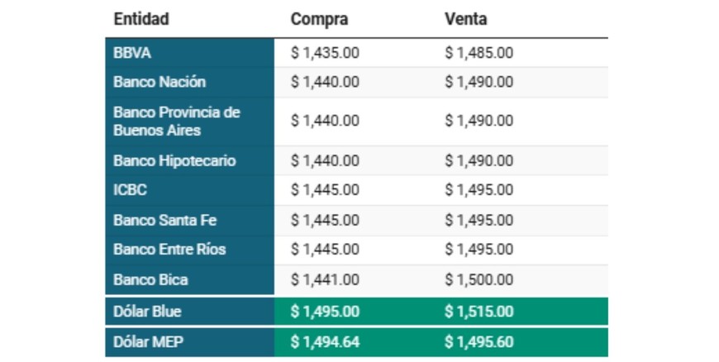Image resolution: width=719 pixels, height=362 pixels.
Task: Select the Banco Nación entity cell
Action: (160, 82)
